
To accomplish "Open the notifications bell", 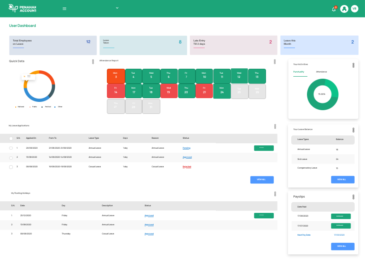I will [x=334, y=9].
